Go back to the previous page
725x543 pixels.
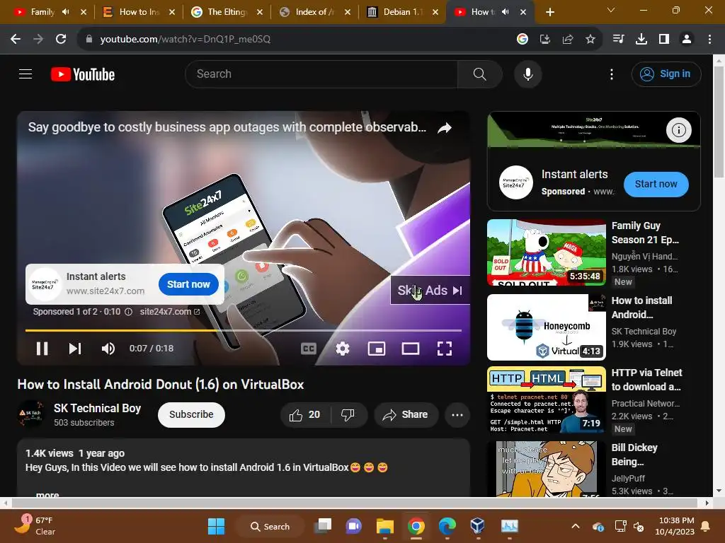[x=16, y=40]
